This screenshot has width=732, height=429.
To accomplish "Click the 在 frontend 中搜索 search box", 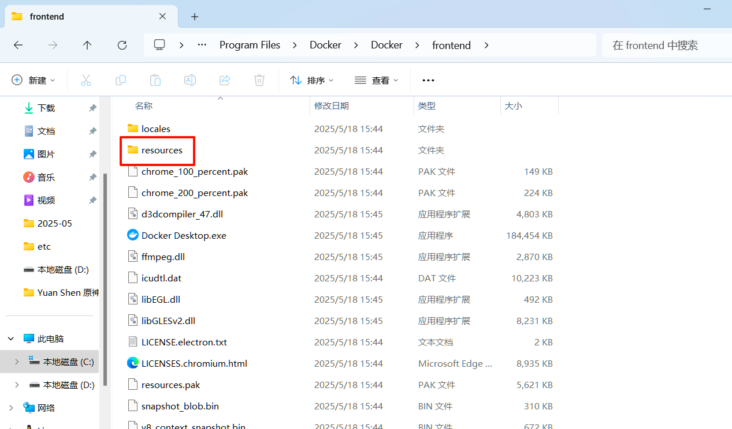I will 664,45.
